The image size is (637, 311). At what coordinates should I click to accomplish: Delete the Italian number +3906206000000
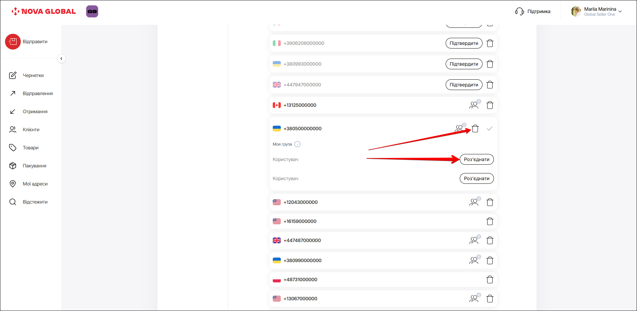[490, 43]
